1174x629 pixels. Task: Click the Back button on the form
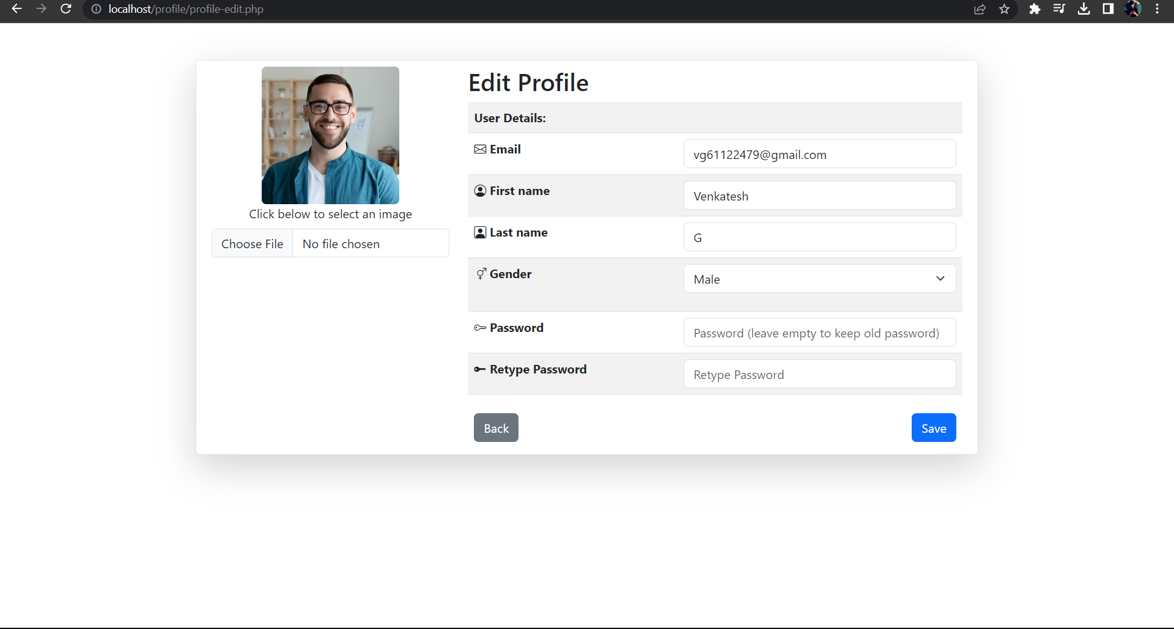pyautogui.click(x=496, y=427)
